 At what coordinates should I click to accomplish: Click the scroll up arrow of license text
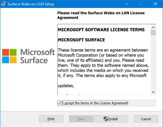tap(153, 27)
